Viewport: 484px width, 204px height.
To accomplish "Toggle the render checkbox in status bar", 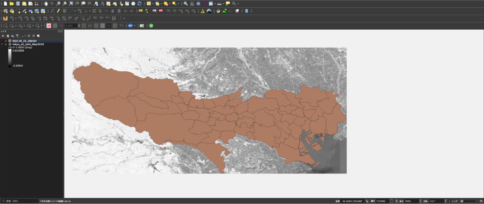I will click(x=450, y=201).
